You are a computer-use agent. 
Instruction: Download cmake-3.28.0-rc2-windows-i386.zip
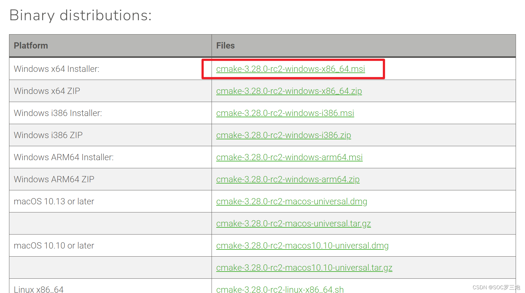(x=284, y=135)
